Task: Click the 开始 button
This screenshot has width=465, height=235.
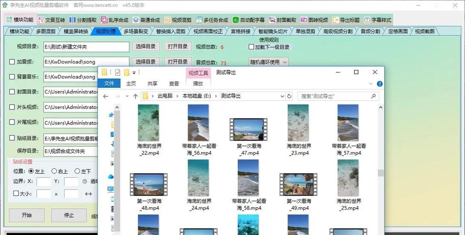Action: click(26, 215)
